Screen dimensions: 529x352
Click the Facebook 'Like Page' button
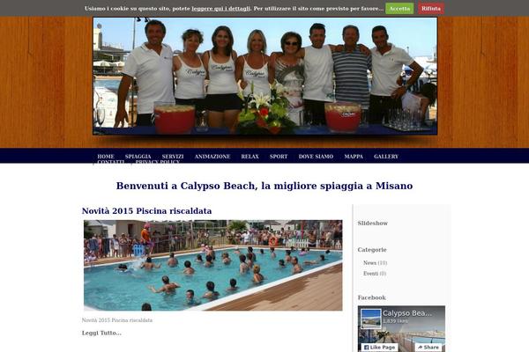click(x=379, y=348)
